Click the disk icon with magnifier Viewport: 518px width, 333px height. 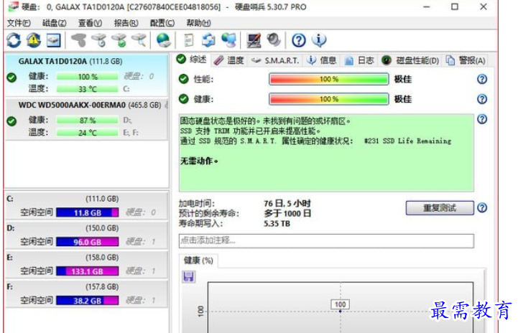[139, 40]
